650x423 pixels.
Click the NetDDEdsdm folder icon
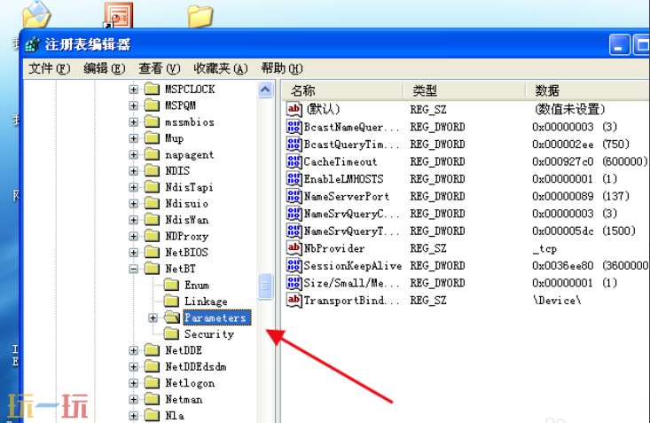(x=153, y=366)
